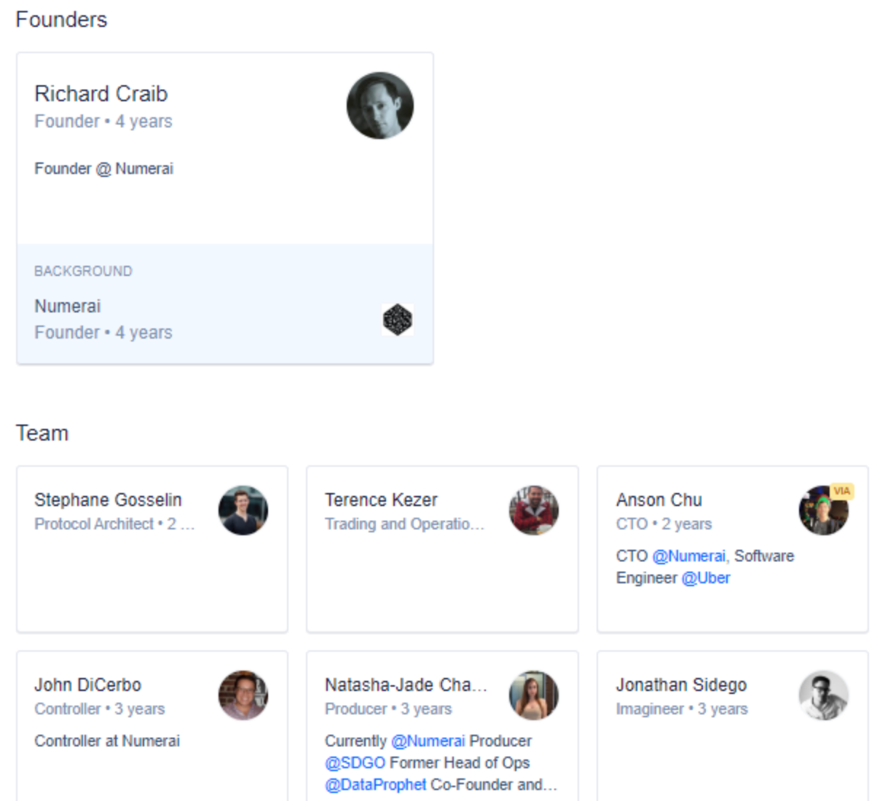Open John DiCerbo's profile photo

tap(243, 695)
